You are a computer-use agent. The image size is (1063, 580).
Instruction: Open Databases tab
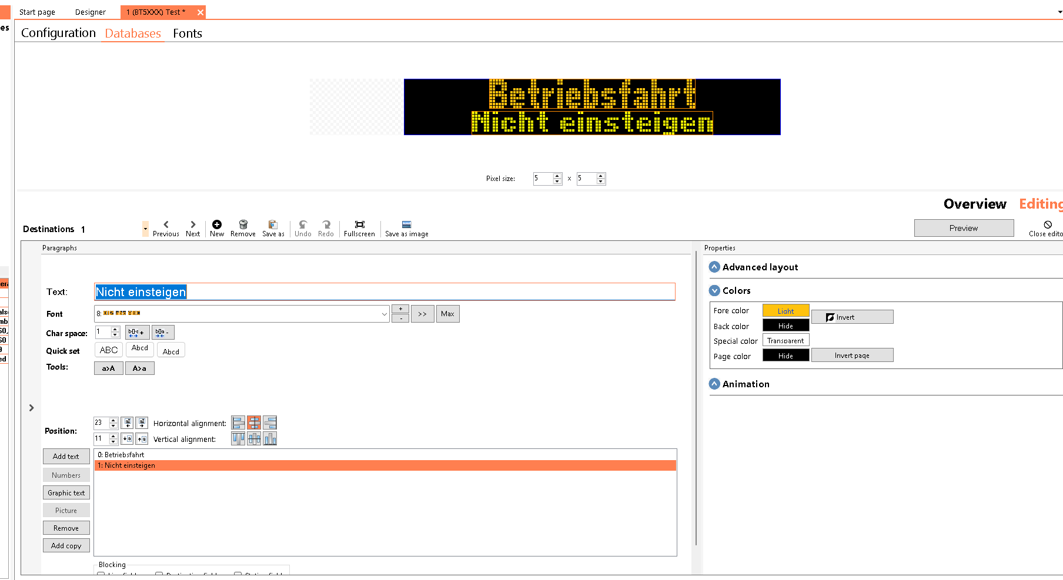(x=133, y=33)
